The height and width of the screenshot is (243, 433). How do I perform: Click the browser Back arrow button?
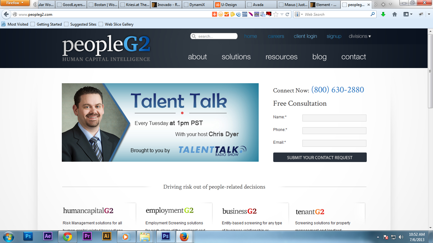(x=6, y=15)
